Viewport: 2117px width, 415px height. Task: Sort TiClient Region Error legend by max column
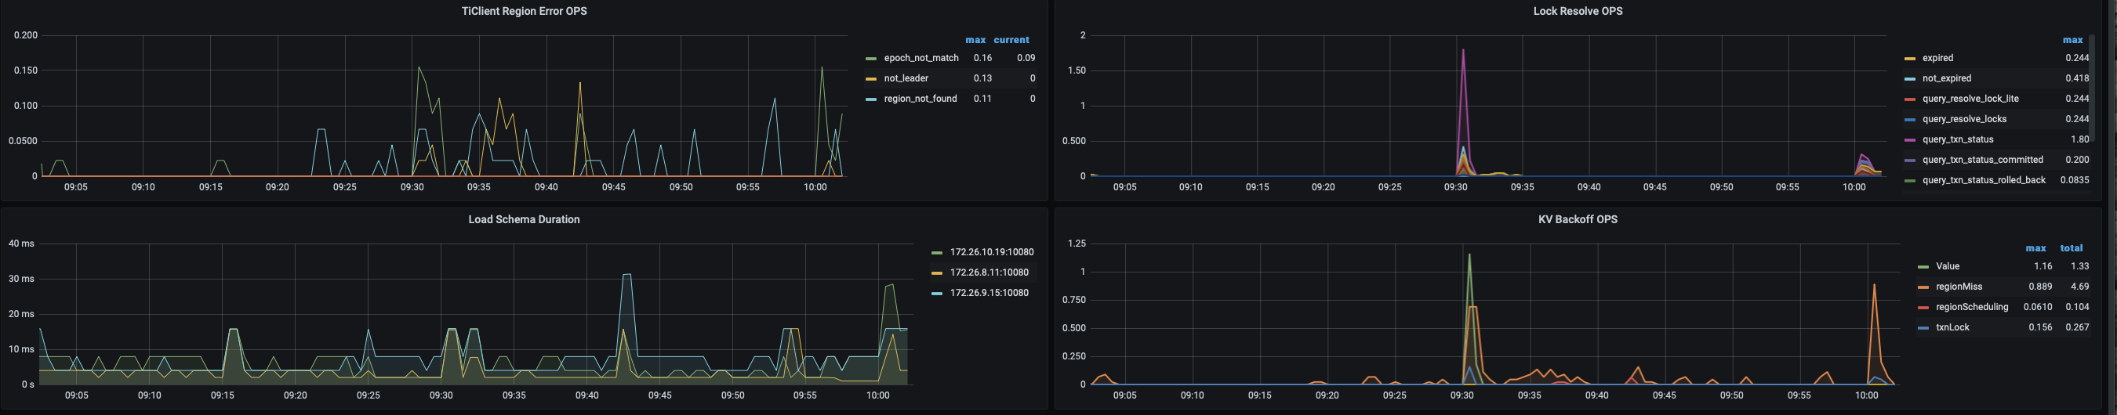click(x=975, y=40)
